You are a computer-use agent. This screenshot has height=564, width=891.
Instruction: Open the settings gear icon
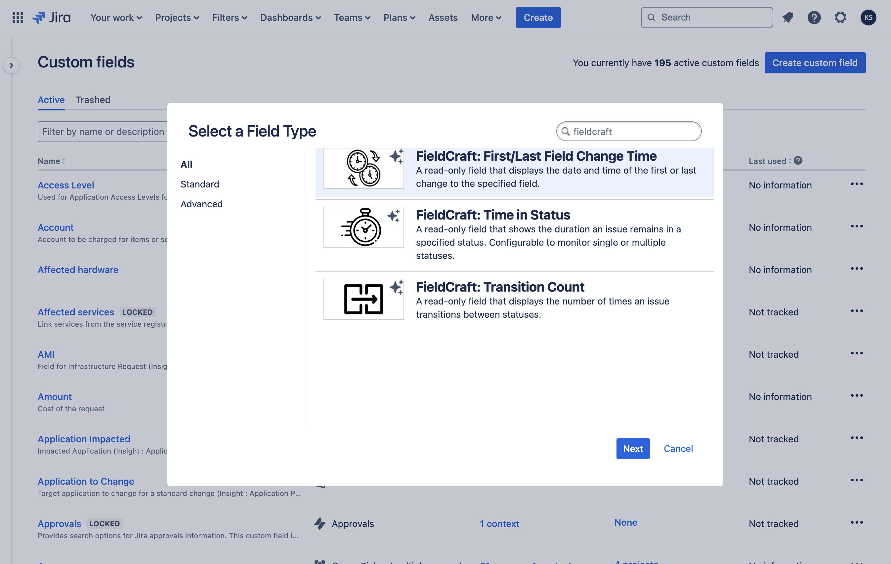[x=840, y=18]
